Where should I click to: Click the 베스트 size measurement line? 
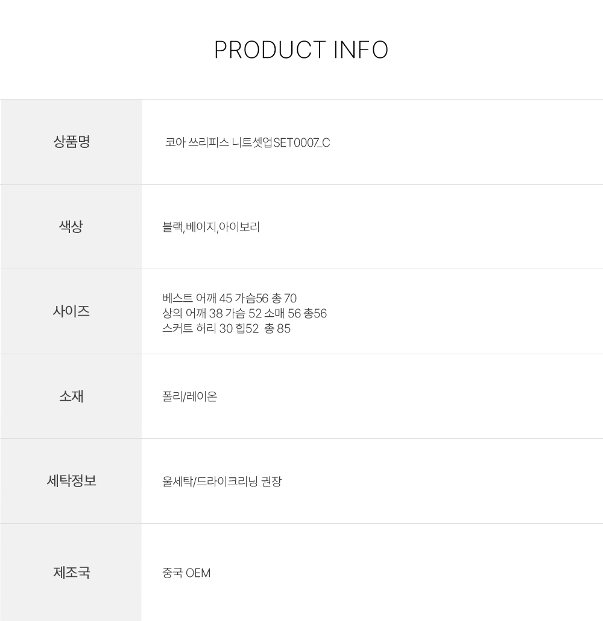point(229,298)
